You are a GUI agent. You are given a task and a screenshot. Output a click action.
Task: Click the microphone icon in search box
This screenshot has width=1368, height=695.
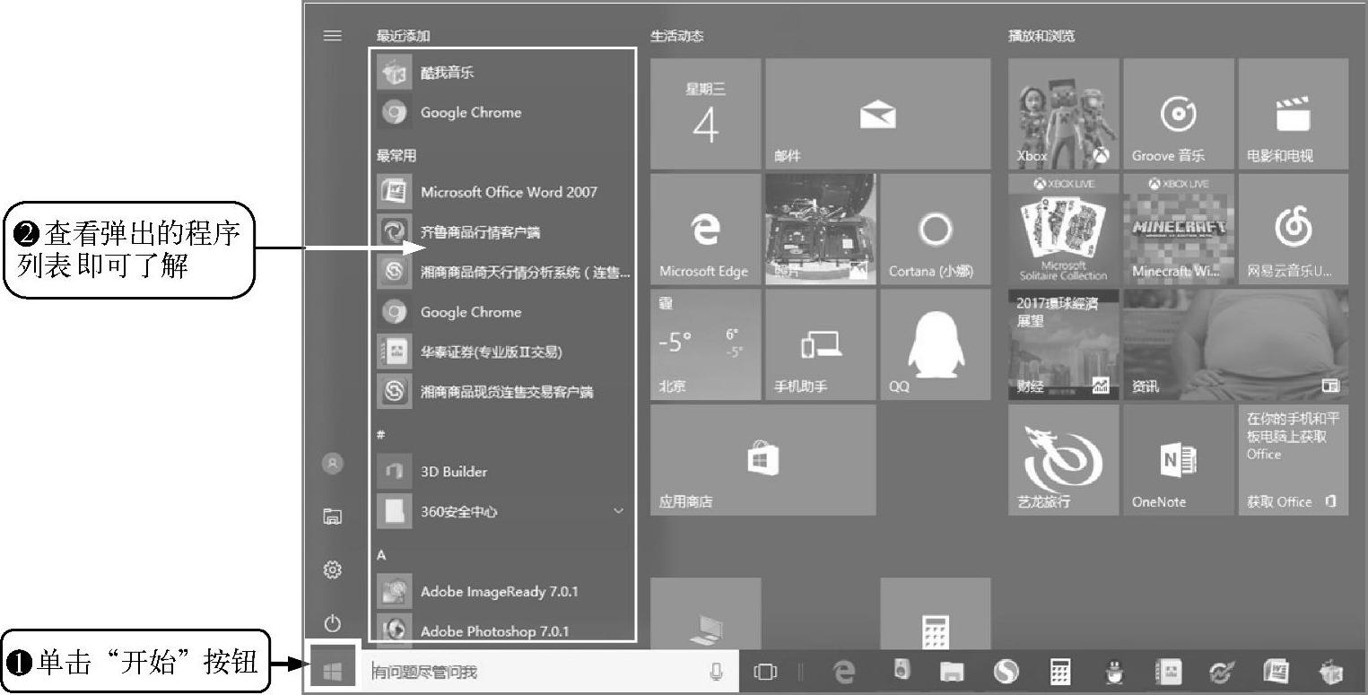click(x=716, y=671)
